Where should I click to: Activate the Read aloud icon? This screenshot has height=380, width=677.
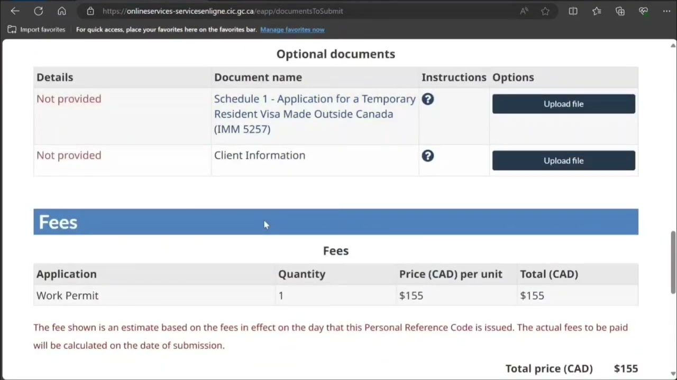coord(524,11)
